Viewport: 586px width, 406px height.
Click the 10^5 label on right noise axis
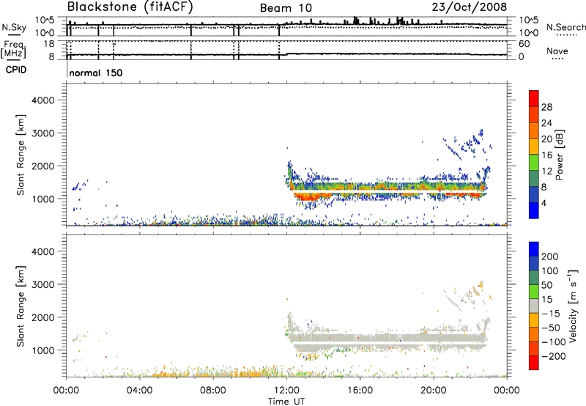[529, 20]
